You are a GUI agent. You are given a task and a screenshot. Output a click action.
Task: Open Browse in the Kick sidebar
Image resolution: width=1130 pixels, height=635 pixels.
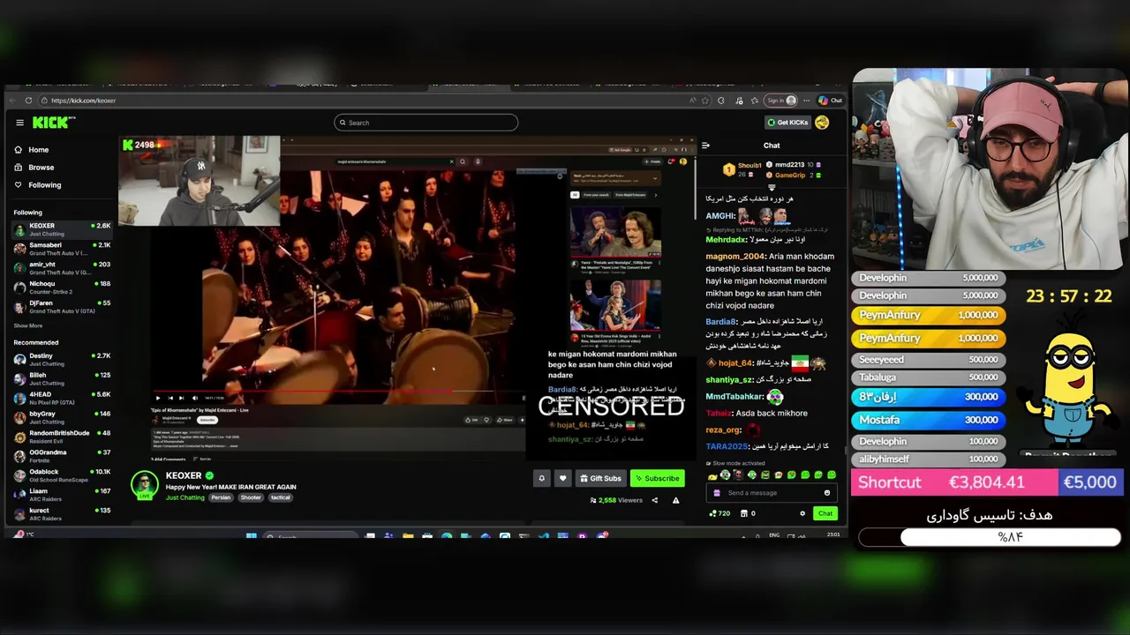34,168
